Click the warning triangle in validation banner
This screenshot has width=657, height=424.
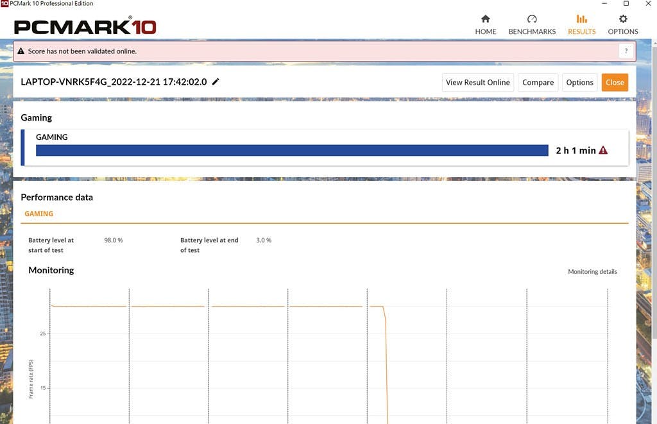coord(21,51)
